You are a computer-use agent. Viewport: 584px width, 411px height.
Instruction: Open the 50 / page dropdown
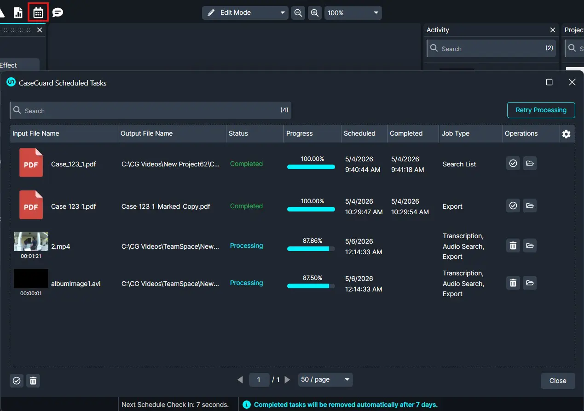point(325,380)
